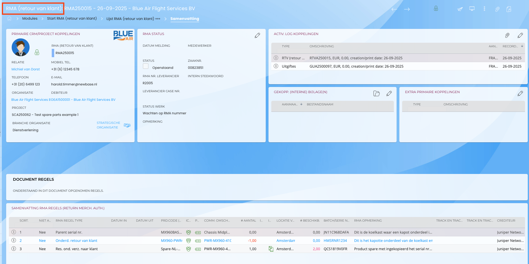Click paperclip icon in Activ. Log Koppelingen
The image size is (529, 264).
[x=507, y=36]
